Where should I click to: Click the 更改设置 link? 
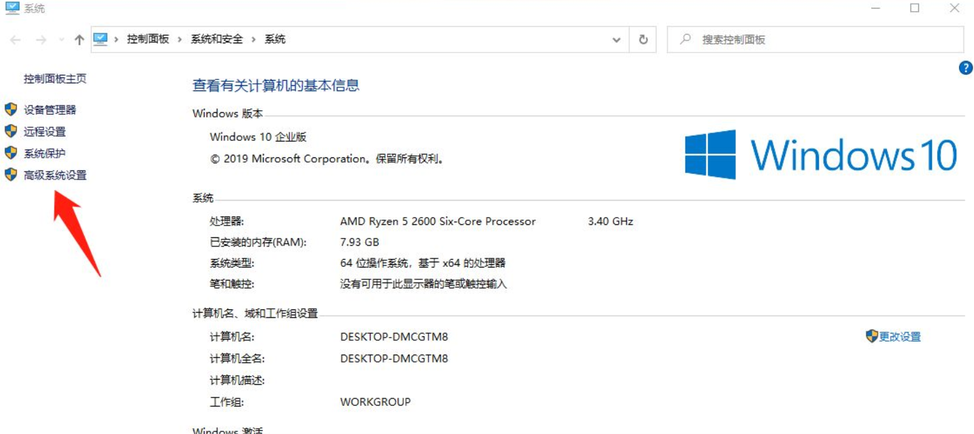click(x=900, y=337)
